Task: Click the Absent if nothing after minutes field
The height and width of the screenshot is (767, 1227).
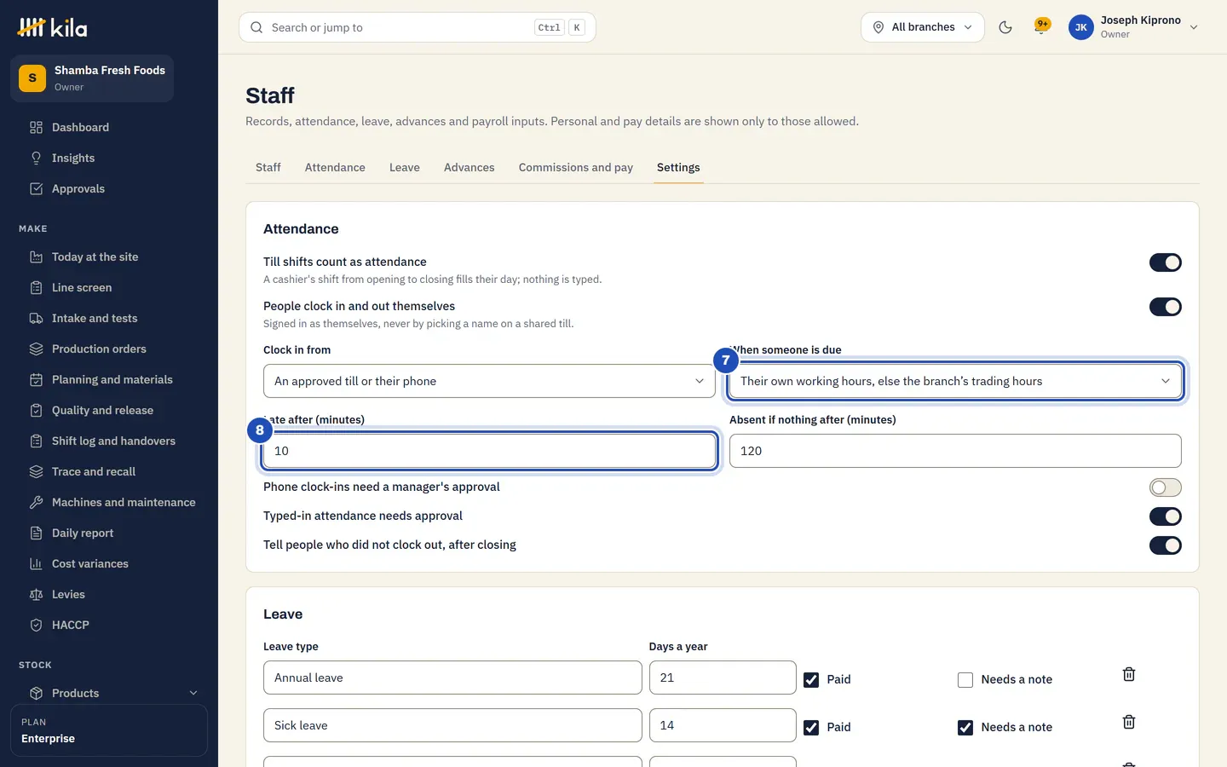Action: (x=955, y=451)
